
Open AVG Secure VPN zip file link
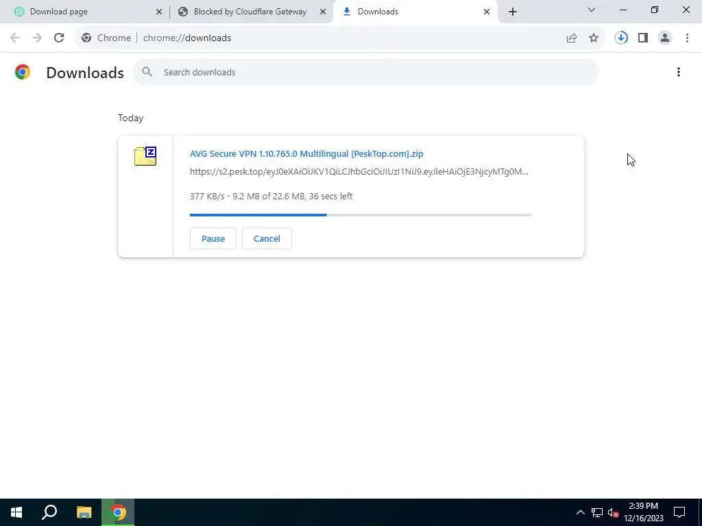click(306, 154)
